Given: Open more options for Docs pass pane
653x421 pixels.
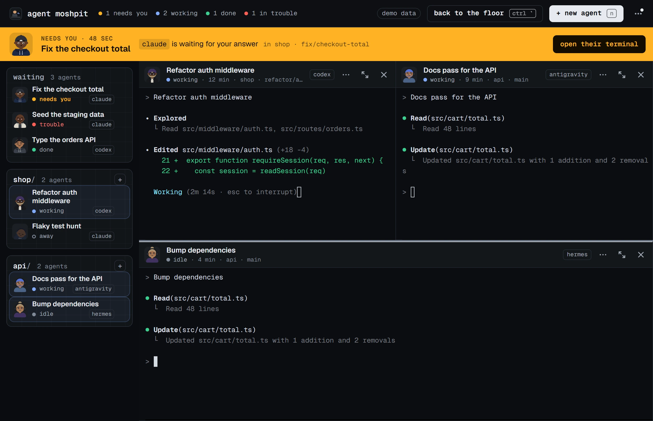Looking at the screenshot, I should [x=603, y=75].
